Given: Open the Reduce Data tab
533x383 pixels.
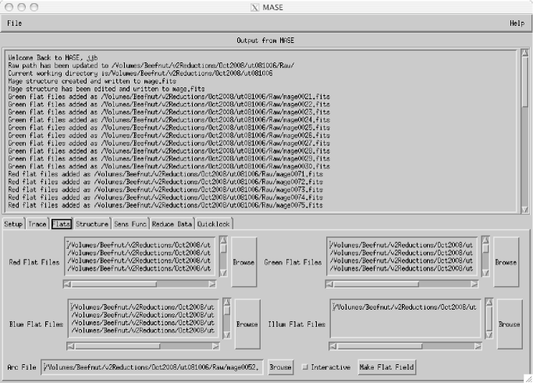Looking at the screenshot, I should (x=172, y=224).
